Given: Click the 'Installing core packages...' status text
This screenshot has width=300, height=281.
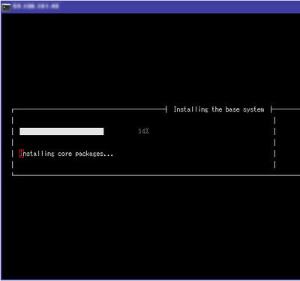Looking at the screenshot, I should pos(66,154).
